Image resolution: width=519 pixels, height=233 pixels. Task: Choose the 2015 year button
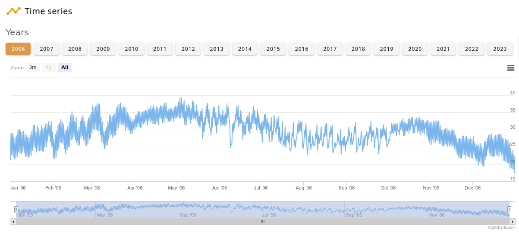click(273, 49)
